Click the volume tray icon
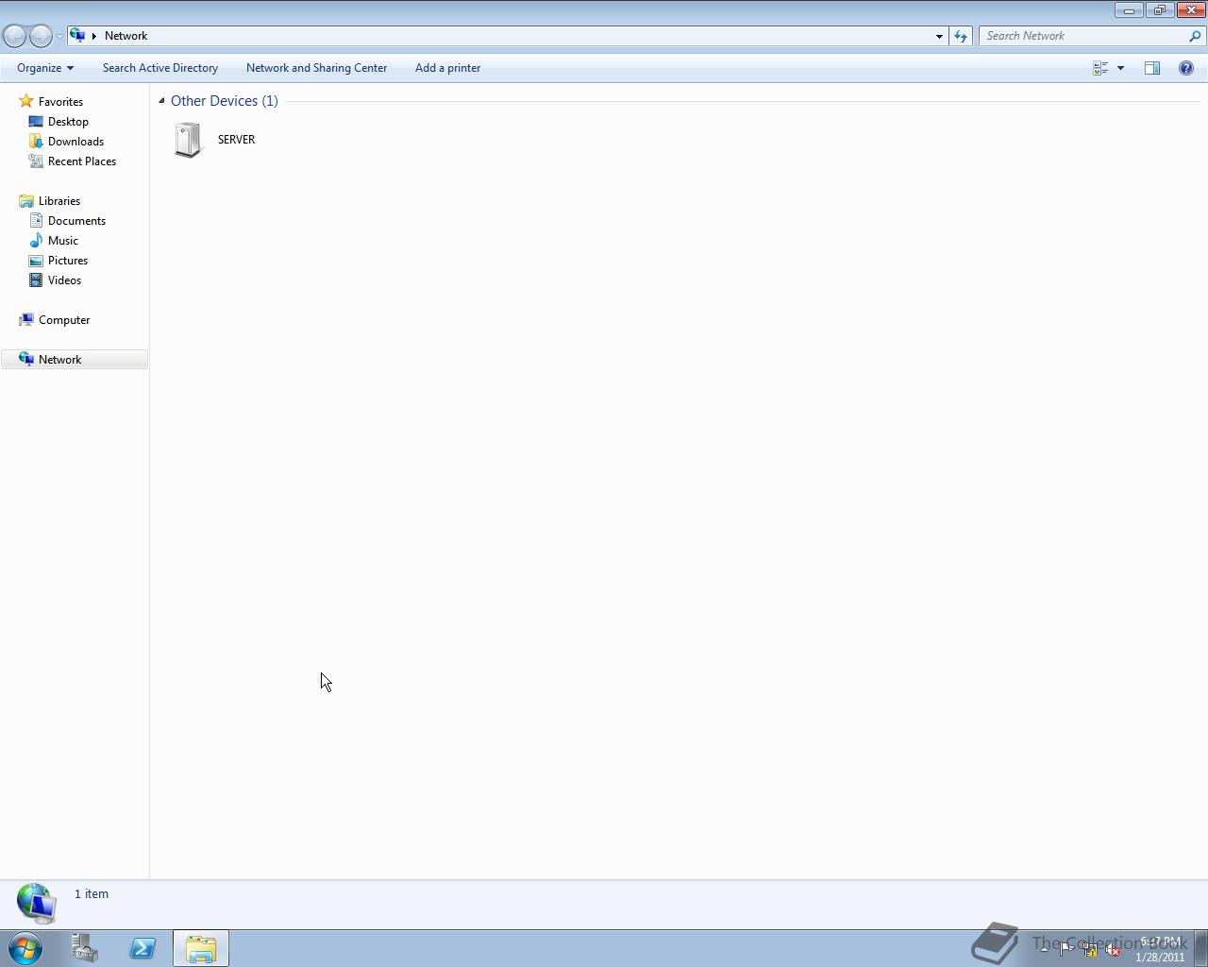Image resolution: width=1208 pixels, height=967 pixels. (x=1114, y=950)
